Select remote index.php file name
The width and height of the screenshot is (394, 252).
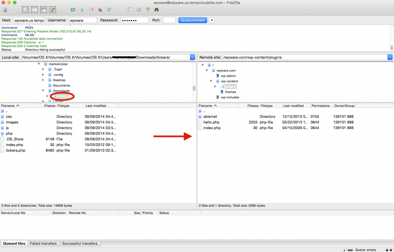pyautogui.click(x=212, y=128)
